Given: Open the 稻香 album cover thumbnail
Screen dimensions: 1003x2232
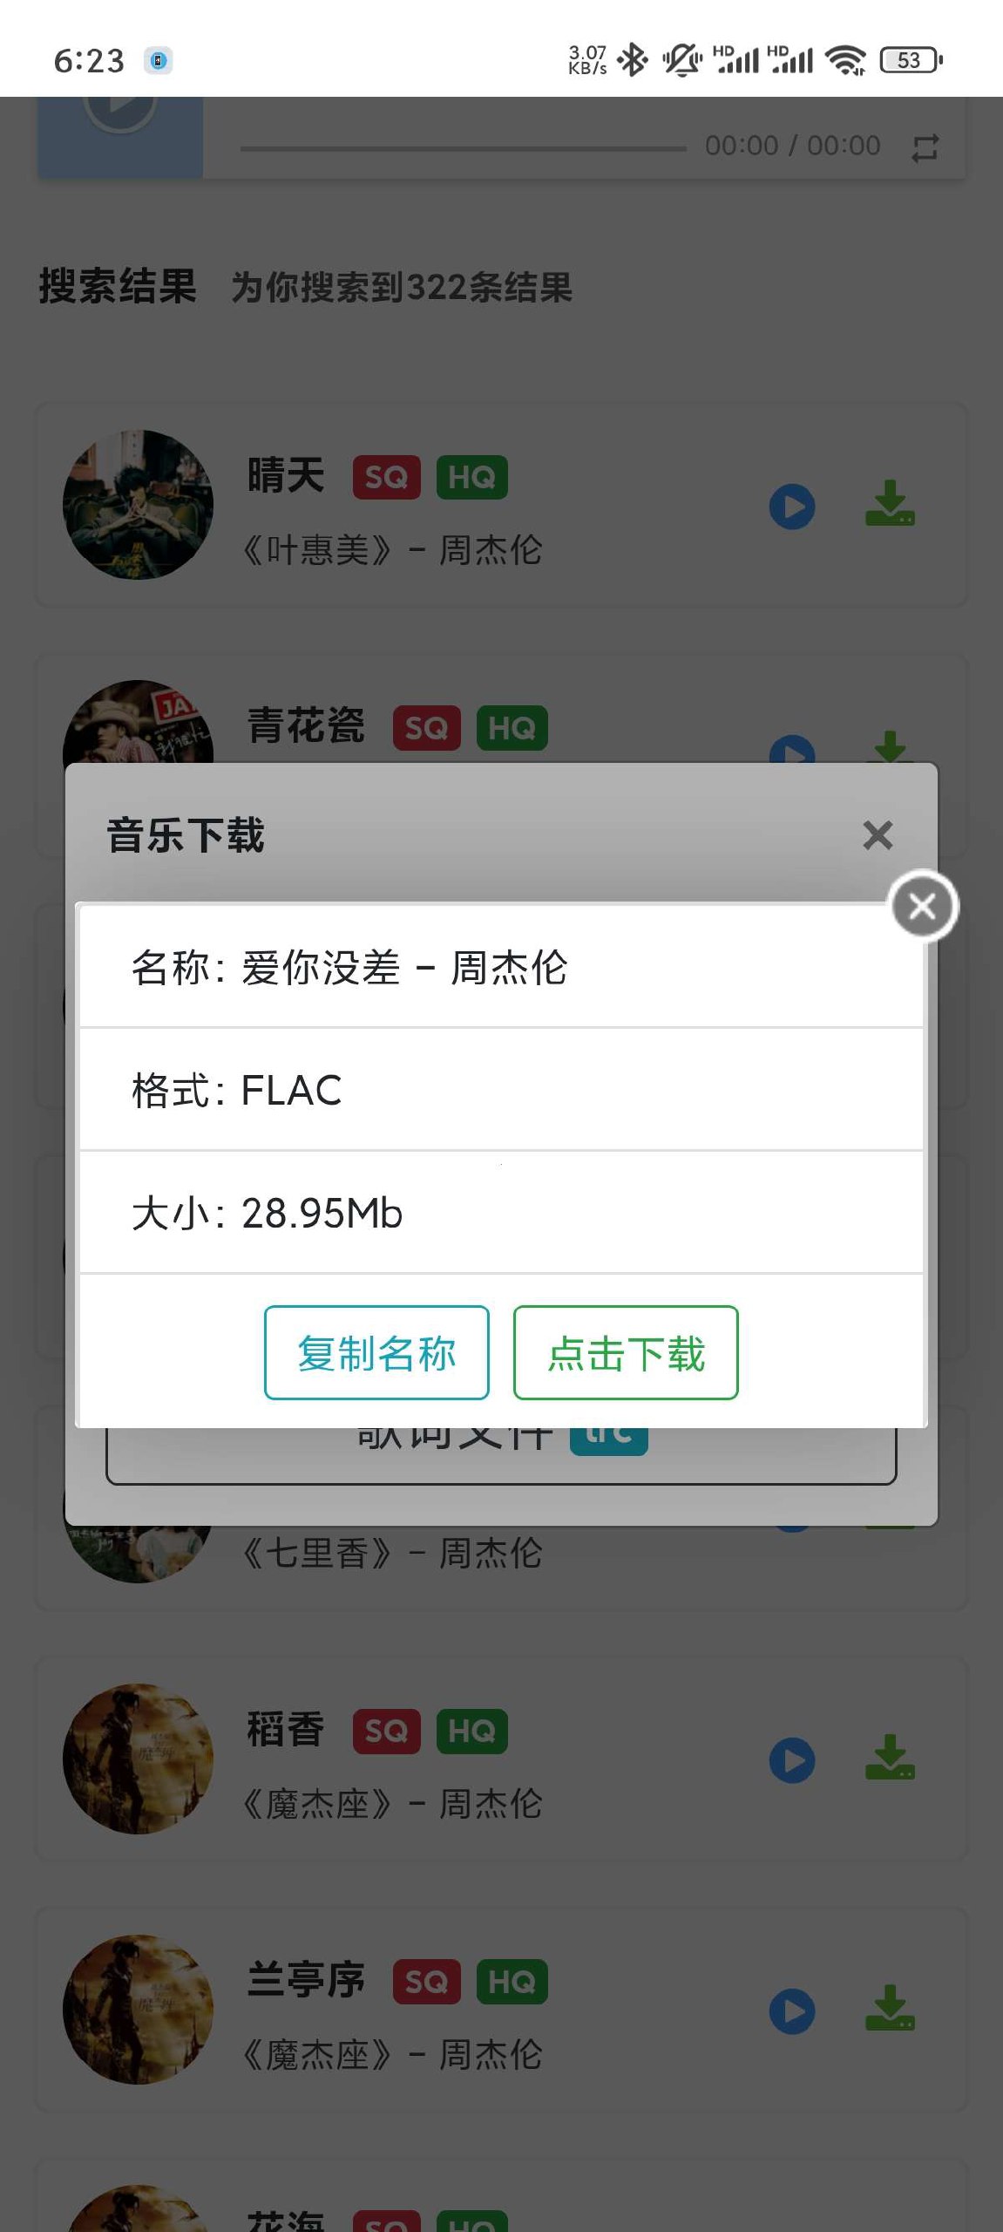Looking at the screenshot, I should 138,1759.
